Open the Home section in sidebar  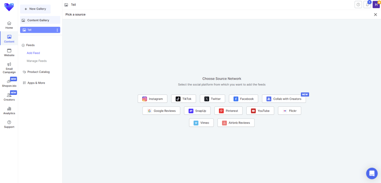pos(9,25)
